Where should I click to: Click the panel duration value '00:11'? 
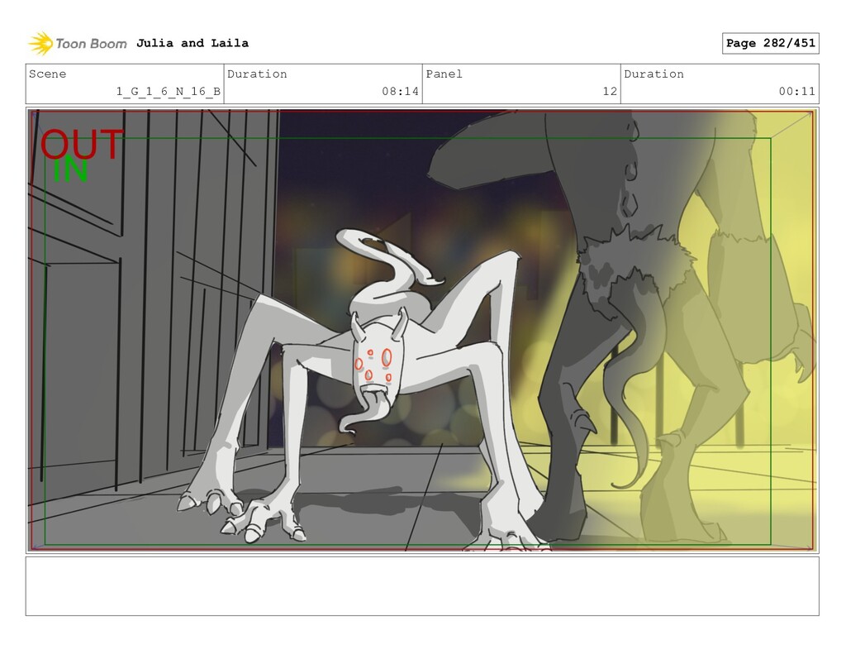[x=797, y=91]
